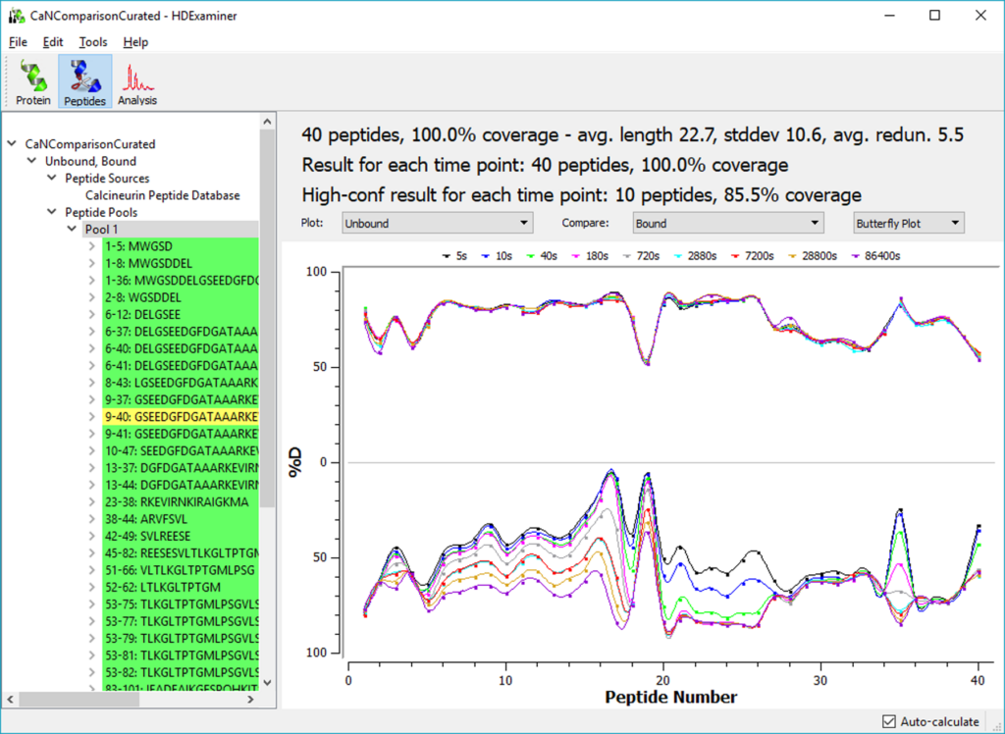
Task: Open the Plot dropdown showing Unbound
Action: [x=437, y=223]
